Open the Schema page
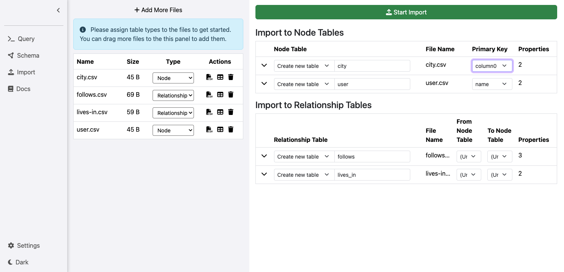The width and height of the screenshot is (564, 272). pos(24,55)
